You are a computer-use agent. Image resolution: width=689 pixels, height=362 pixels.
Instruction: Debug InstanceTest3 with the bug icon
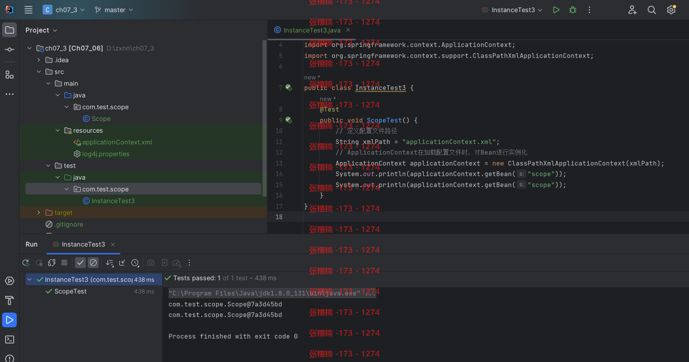[x=573, y=10]
